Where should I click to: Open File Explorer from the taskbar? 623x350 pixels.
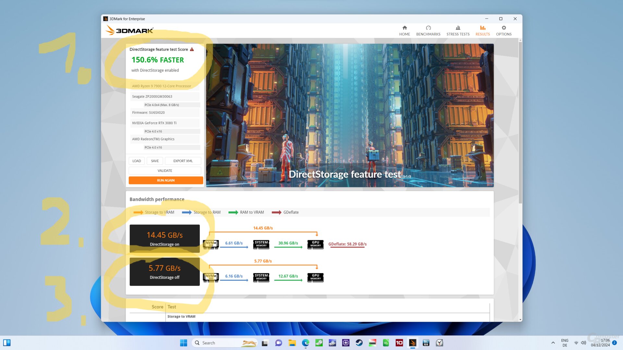point(292,343)
